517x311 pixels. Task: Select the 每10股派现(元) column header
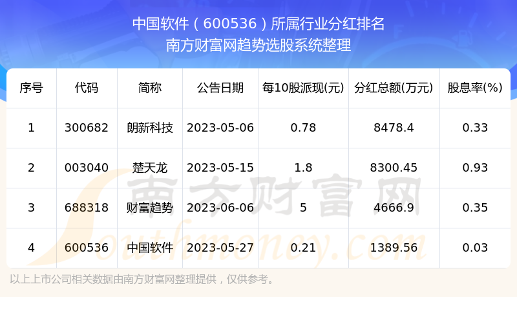(x=303, y=88)
